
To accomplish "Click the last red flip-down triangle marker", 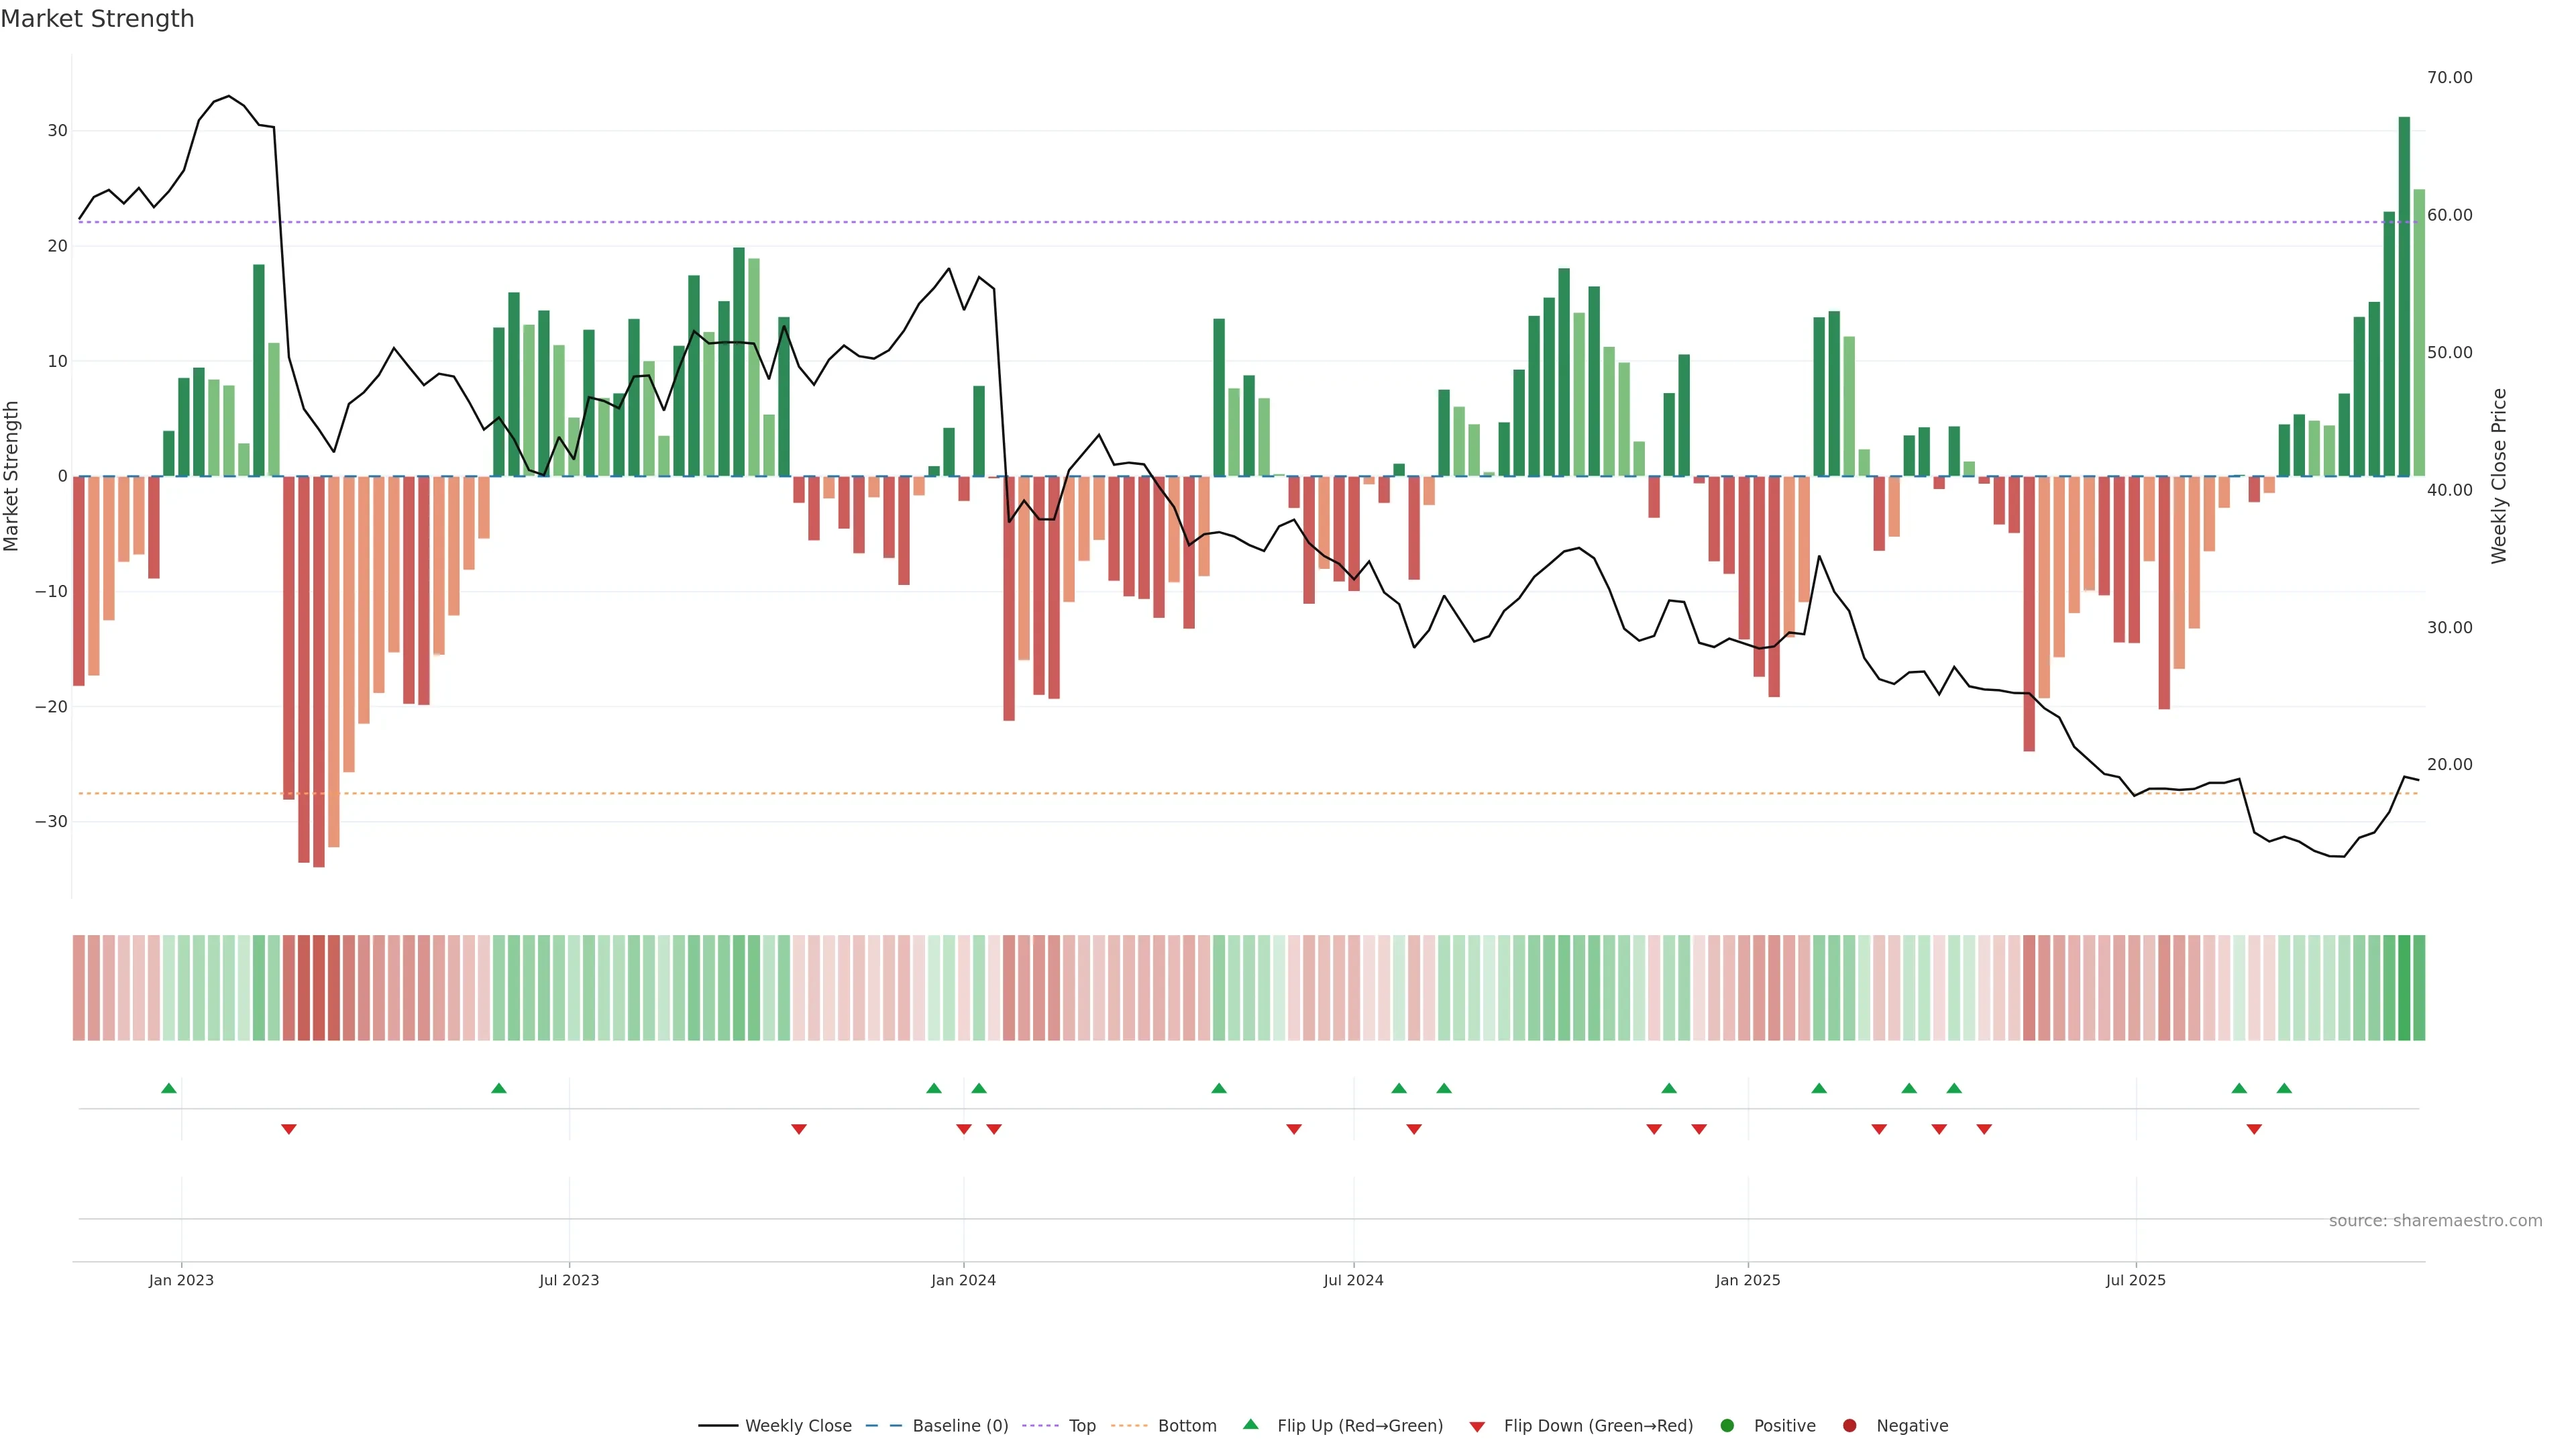I will click(x=2254, y=1129).
